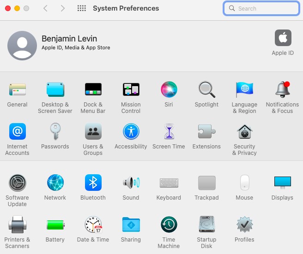The height and width of the screenshot is (254, 303).
Task: Open Spotlight preferences
Action: tap(207, 89)
